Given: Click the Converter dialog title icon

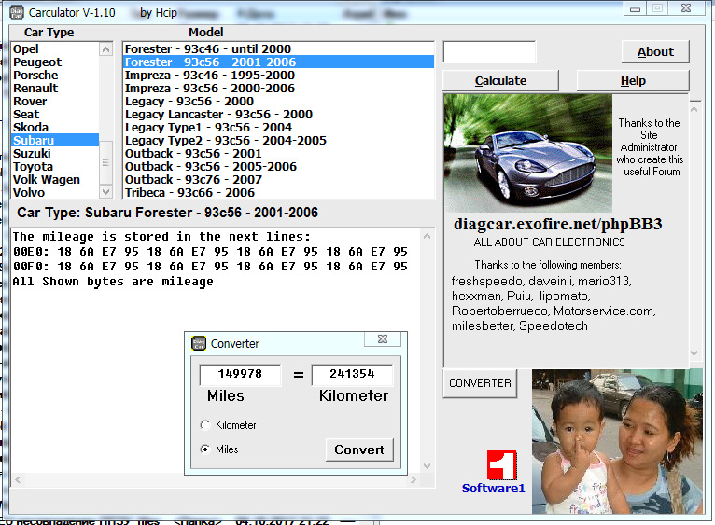Looking at the screenshot, I should 199,343.
